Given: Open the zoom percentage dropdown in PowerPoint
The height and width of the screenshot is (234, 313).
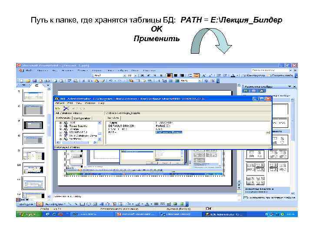Looking at the screenshot, I should coord(199,81).
